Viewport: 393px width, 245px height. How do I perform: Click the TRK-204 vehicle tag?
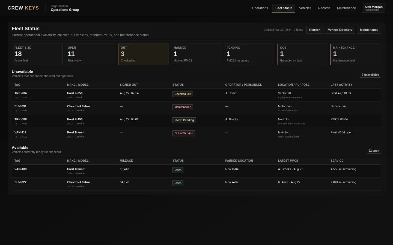[20, 93]
